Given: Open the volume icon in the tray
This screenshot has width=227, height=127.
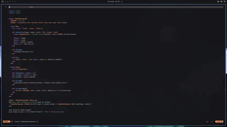Looking at the screenshot, I should [221, 1].
